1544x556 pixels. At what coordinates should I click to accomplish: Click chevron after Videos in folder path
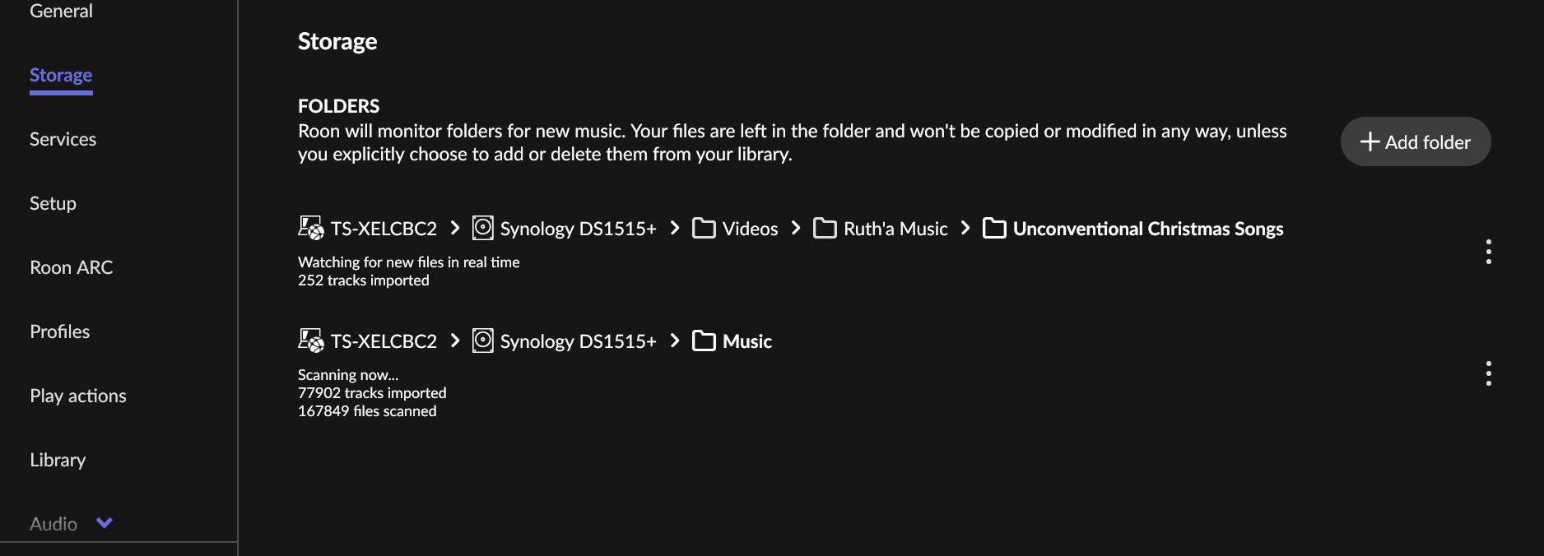pyautogui.click(x=795, y=228)
